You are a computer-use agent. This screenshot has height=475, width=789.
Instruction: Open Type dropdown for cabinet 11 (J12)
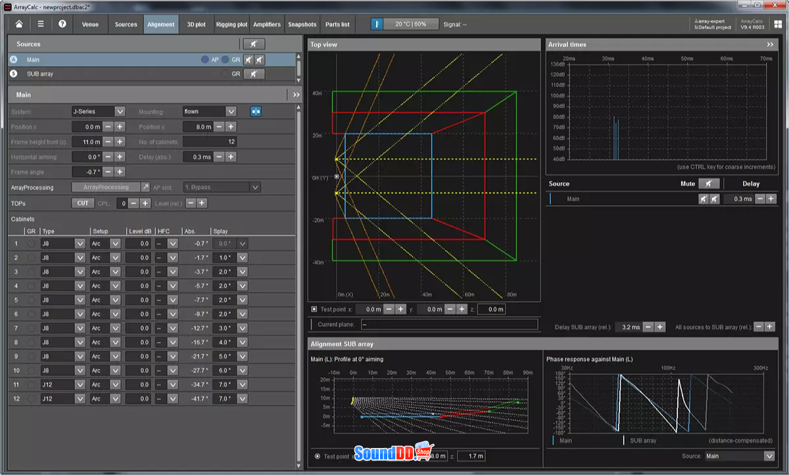pyautogui.click(x=80, y=385)
